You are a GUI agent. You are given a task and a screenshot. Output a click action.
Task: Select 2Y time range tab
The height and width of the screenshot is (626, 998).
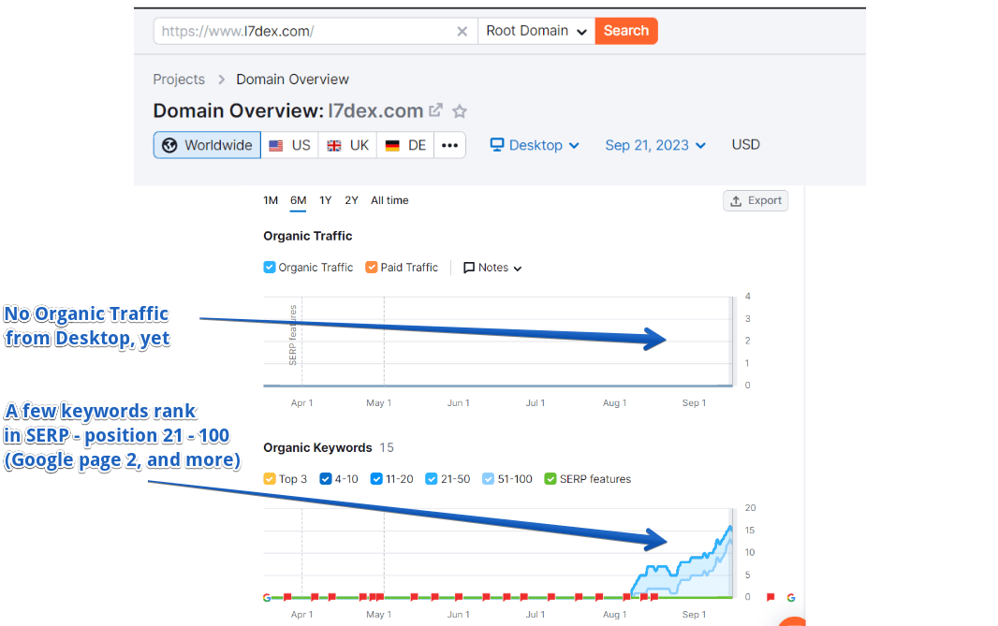pos(351,200)
